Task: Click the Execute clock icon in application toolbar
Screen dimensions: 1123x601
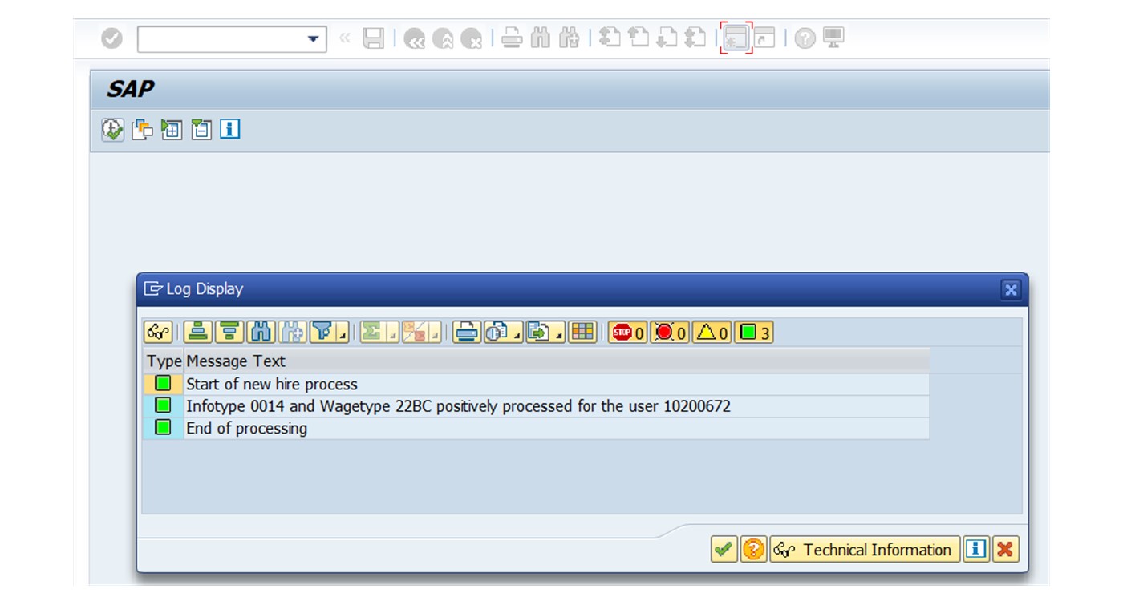Action: (x=112, y=130)
